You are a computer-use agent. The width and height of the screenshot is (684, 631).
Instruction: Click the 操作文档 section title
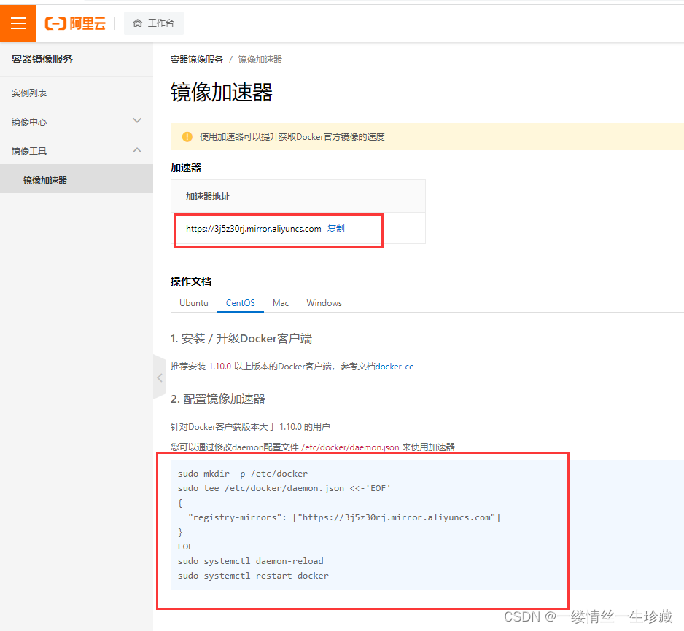191,281
